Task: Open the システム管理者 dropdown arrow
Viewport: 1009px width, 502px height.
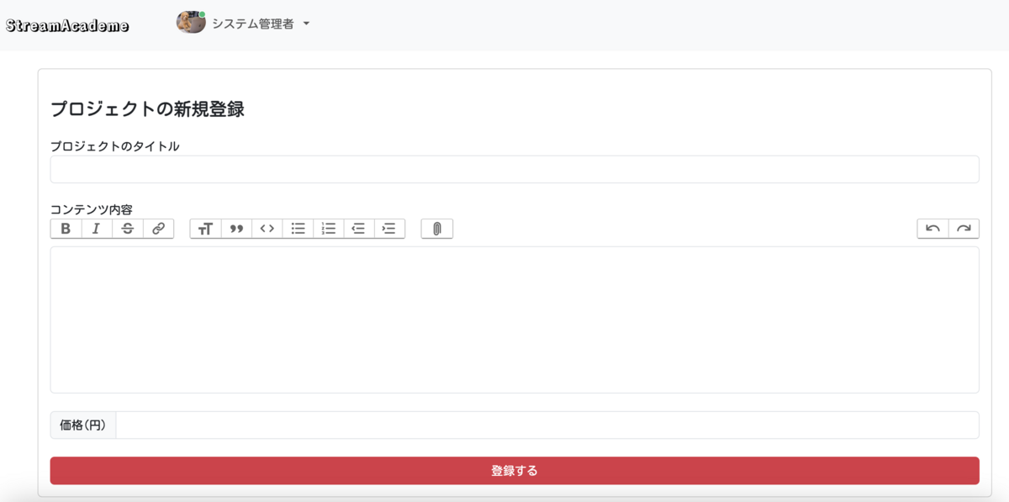Action: (x=306, y=24)
